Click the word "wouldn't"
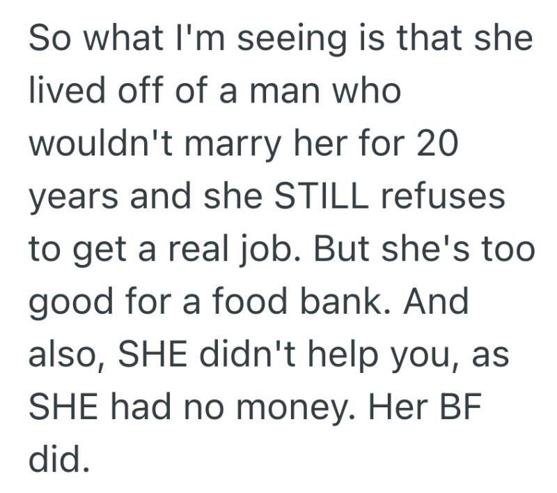 pos(97,144)
